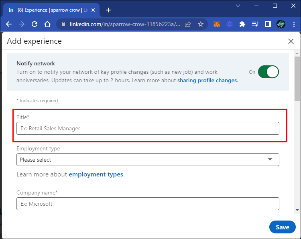Expand the Employment type dropdown
Screen dimensions: 301x239
(148, 160)
